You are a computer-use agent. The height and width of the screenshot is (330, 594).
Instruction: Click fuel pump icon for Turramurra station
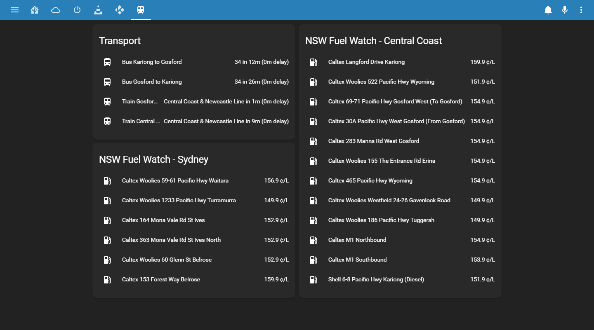[107, 201]
